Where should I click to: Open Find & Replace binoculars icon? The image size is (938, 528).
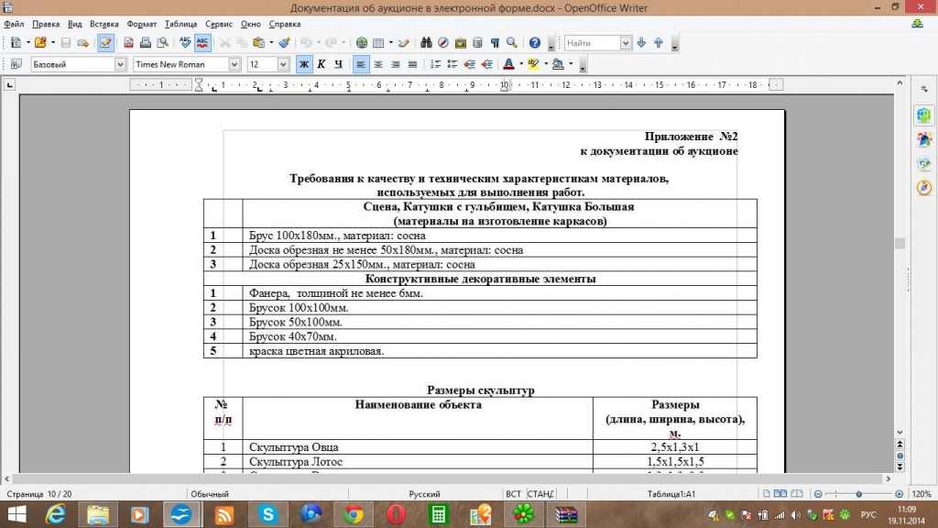pyautogui.click(x=427, y=42)
